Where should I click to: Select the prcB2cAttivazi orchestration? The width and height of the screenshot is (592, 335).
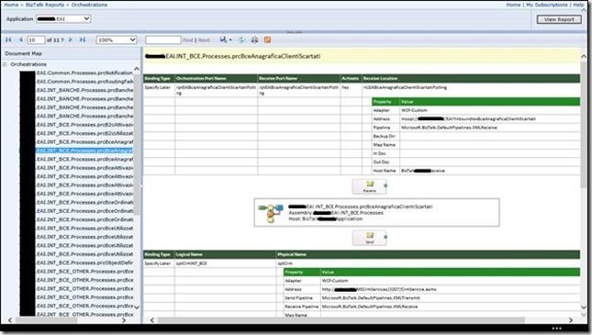pos(84,124)
